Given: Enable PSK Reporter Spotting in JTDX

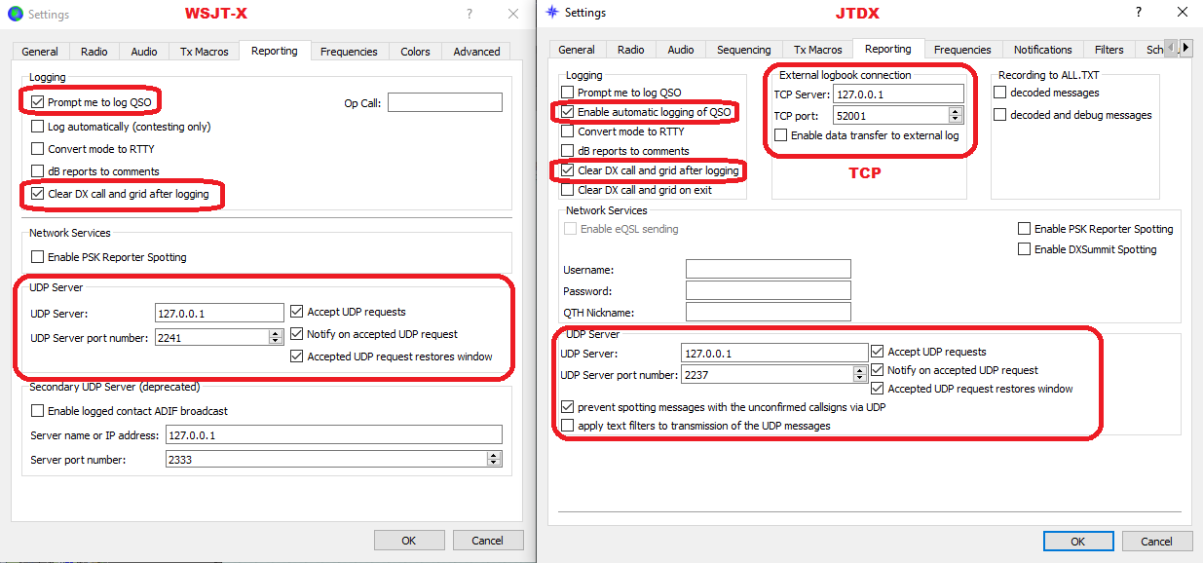Looking at the screenshot, I should pyautogui.click(x=1024, y=229).
